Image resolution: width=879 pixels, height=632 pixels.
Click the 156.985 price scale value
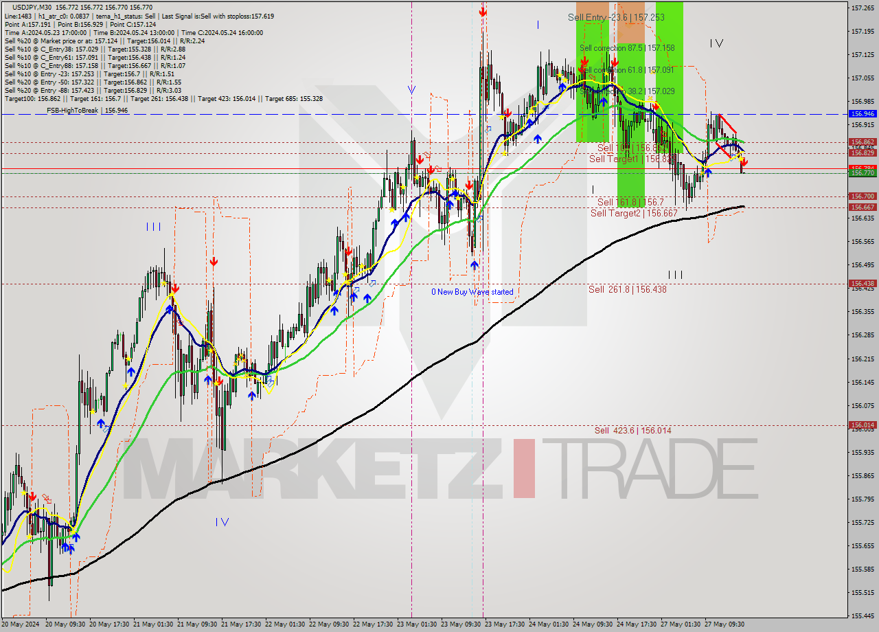coord(863,102)
